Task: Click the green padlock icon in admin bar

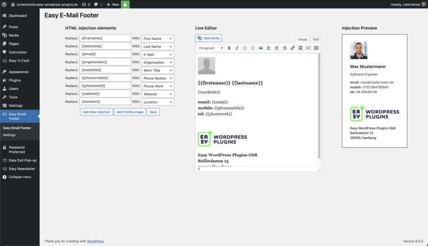Action: point(125,4)
